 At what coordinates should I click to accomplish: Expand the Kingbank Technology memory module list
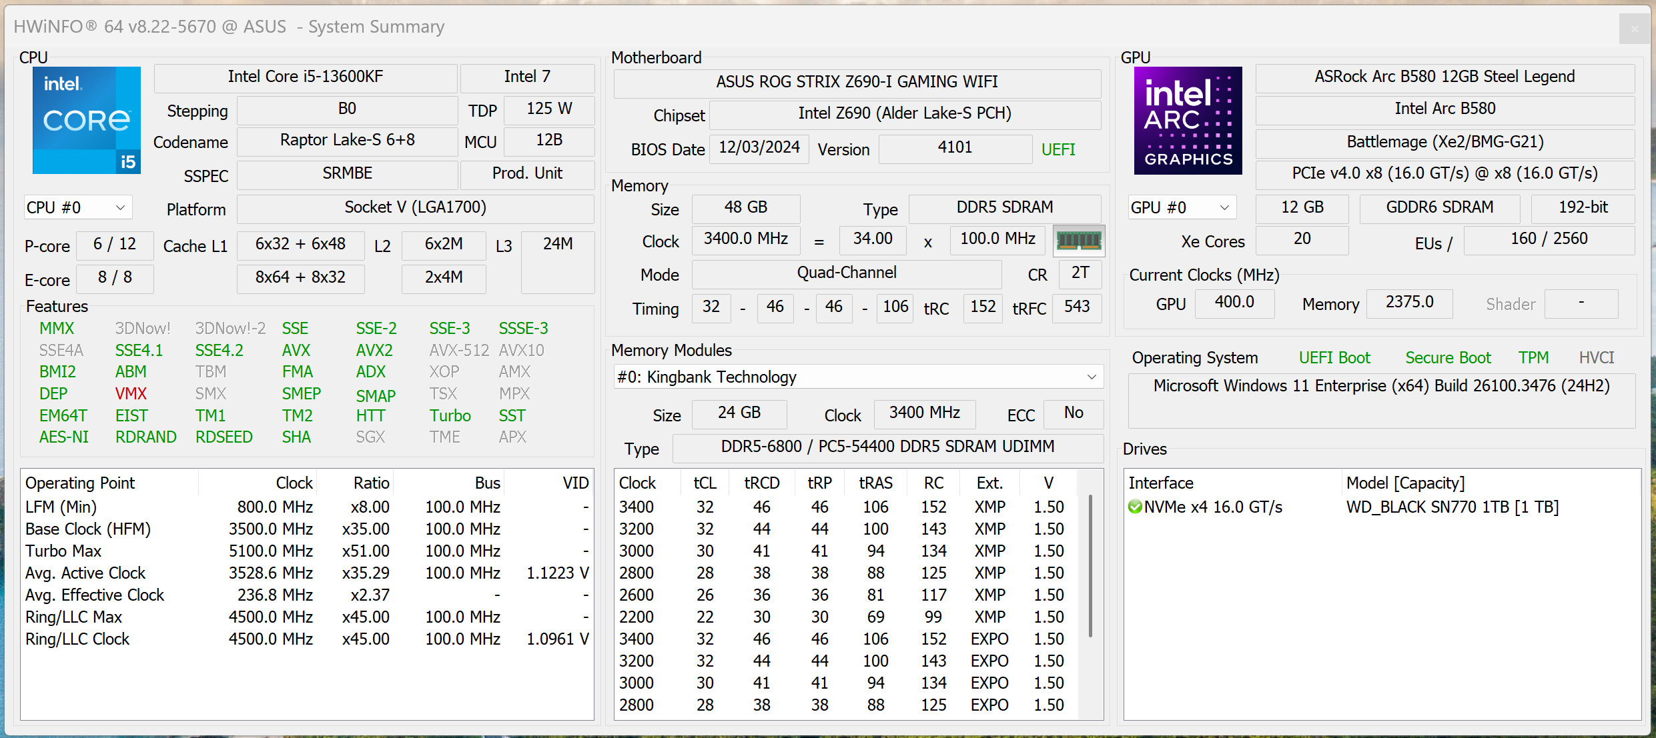(x=857, y=377)
